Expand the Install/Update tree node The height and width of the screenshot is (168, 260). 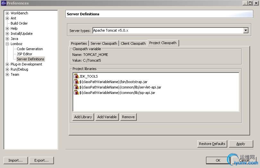pos(7,34)
